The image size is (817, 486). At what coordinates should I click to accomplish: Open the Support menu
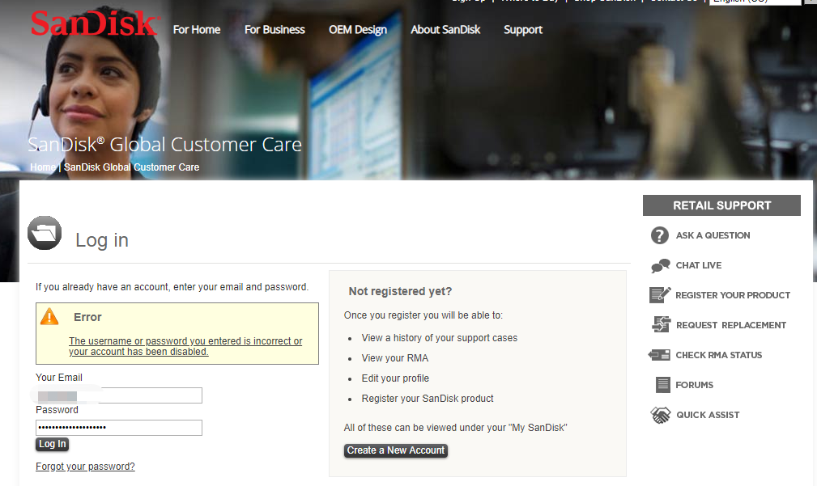click(523, 30)
